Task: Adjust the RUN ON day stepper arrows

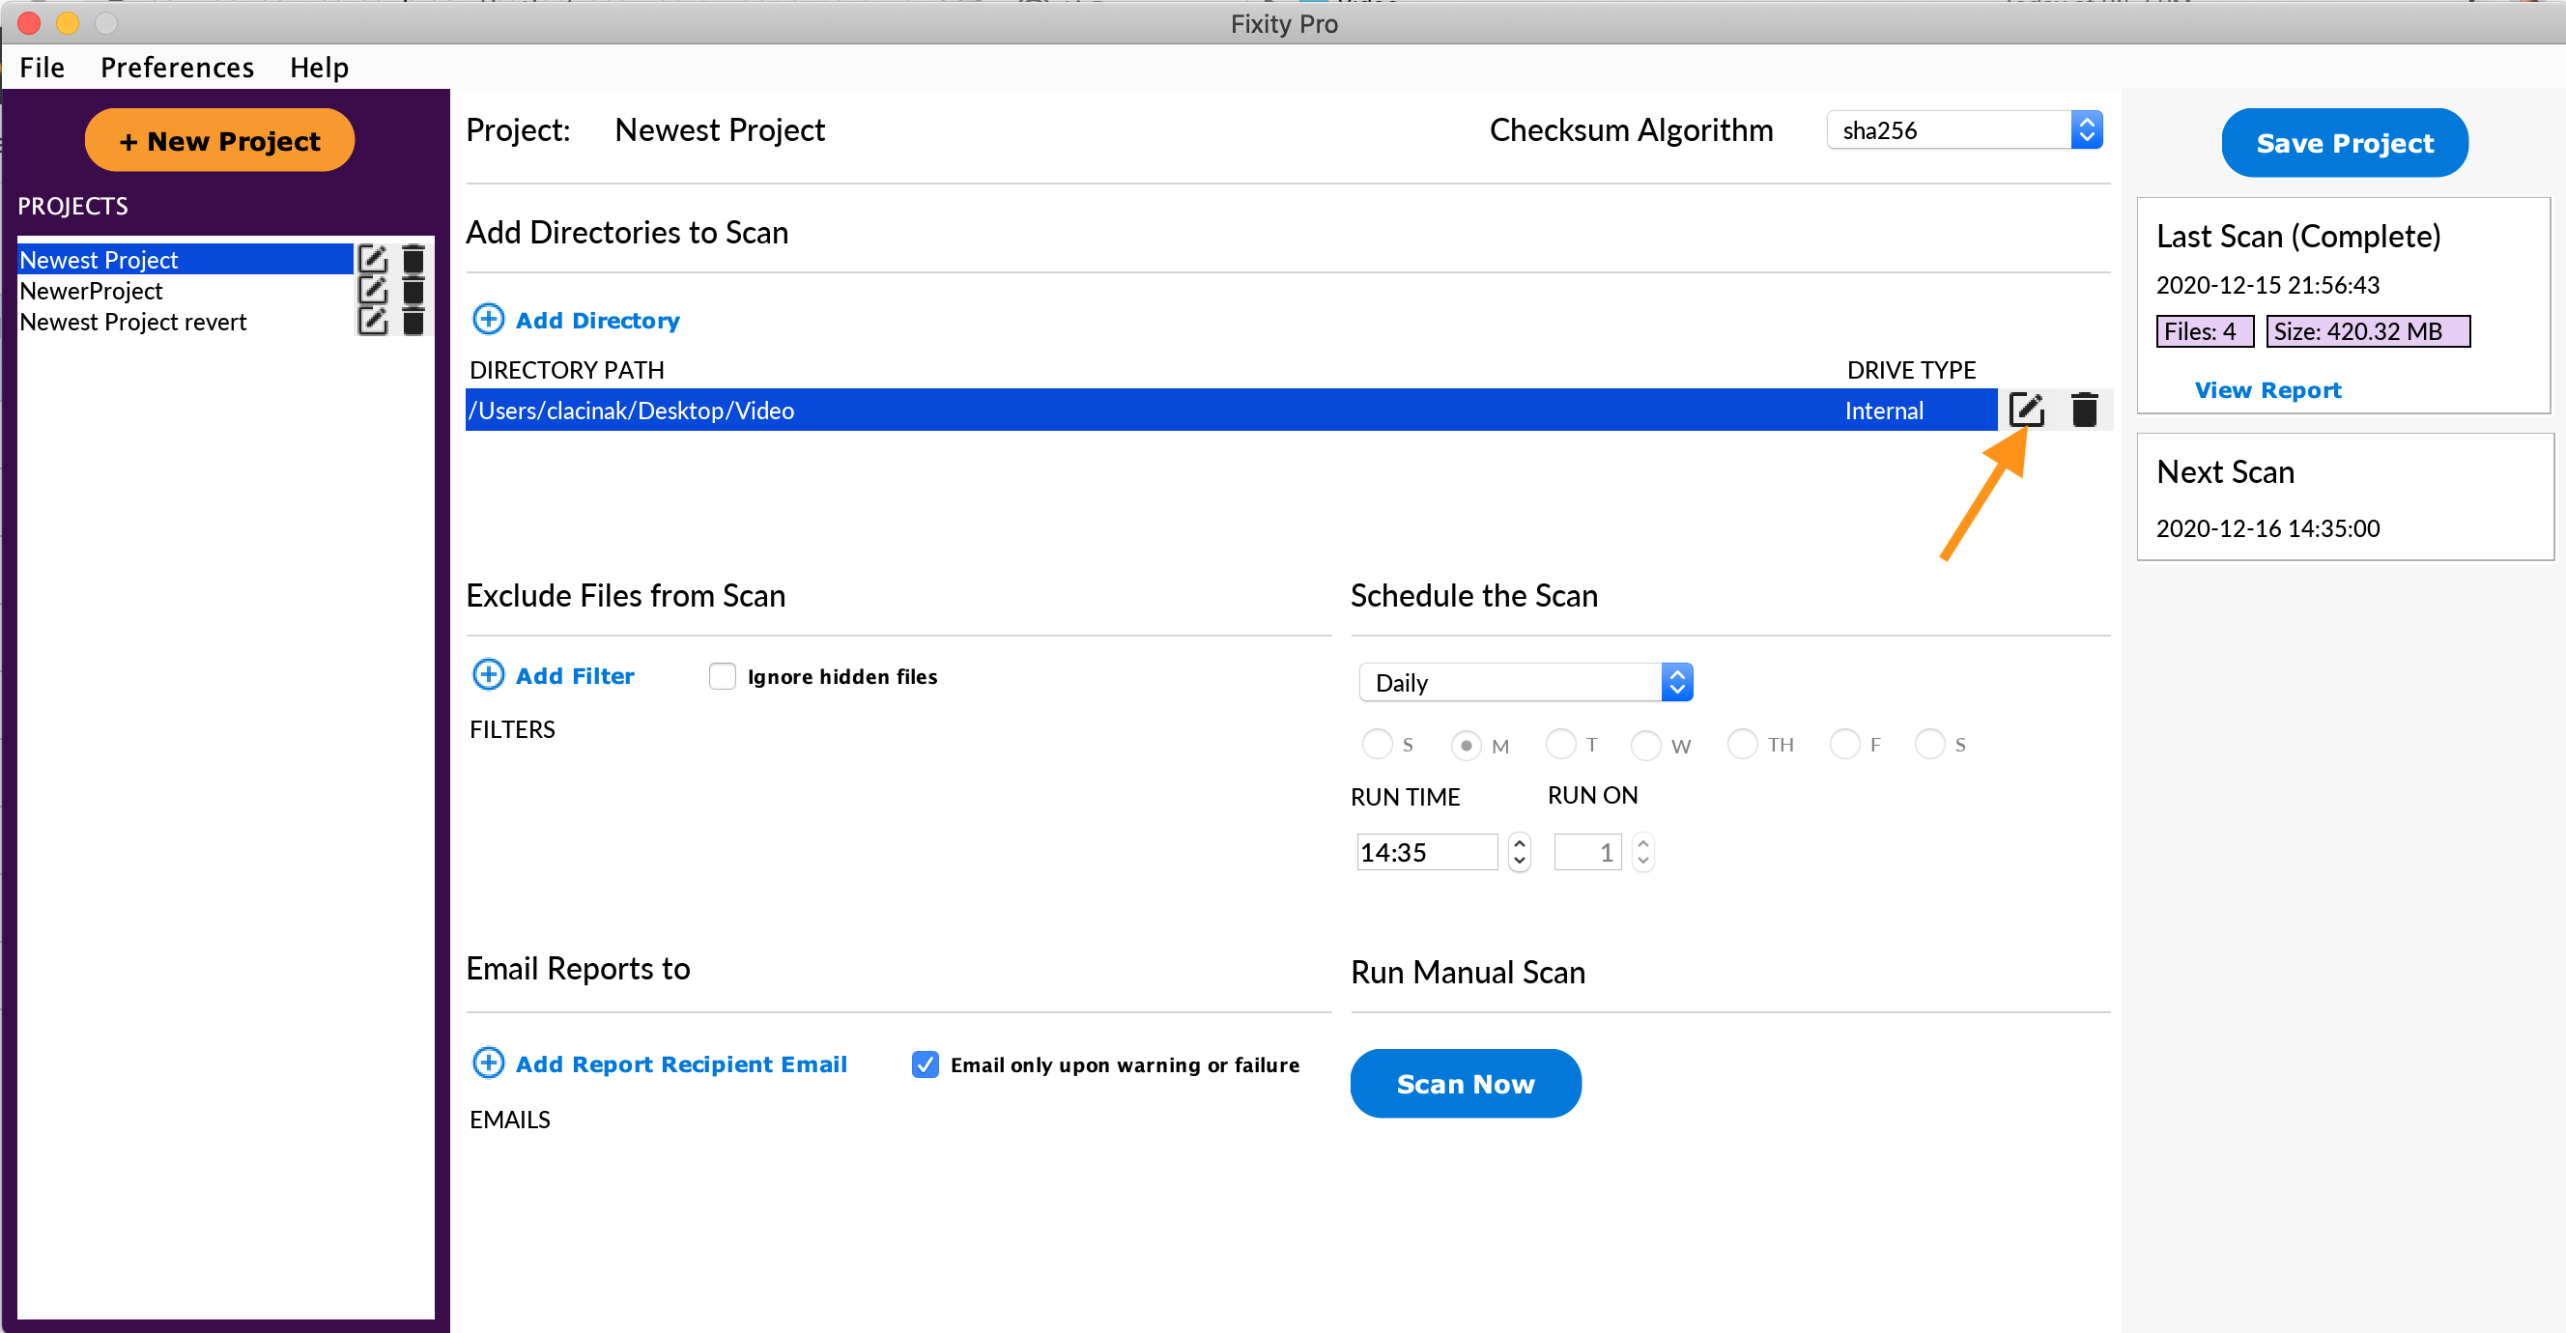Action: [1643, 852]
